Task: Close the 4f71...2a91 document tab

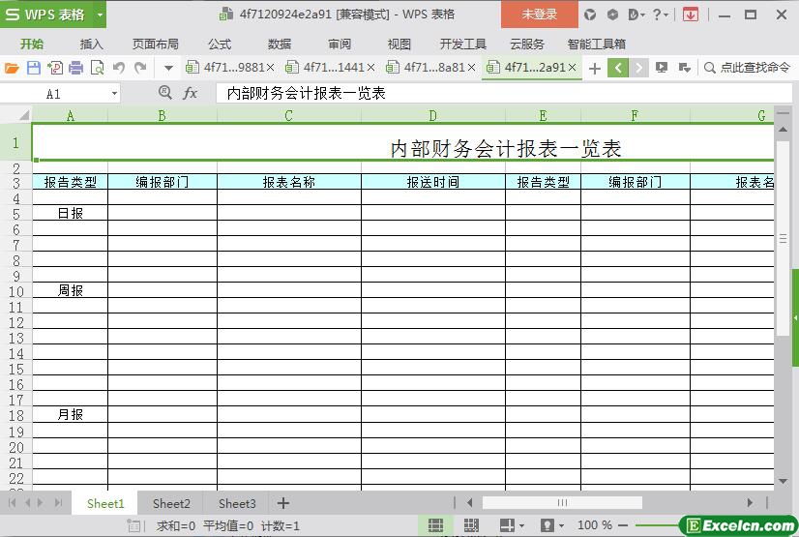Action: coord(573,68)
